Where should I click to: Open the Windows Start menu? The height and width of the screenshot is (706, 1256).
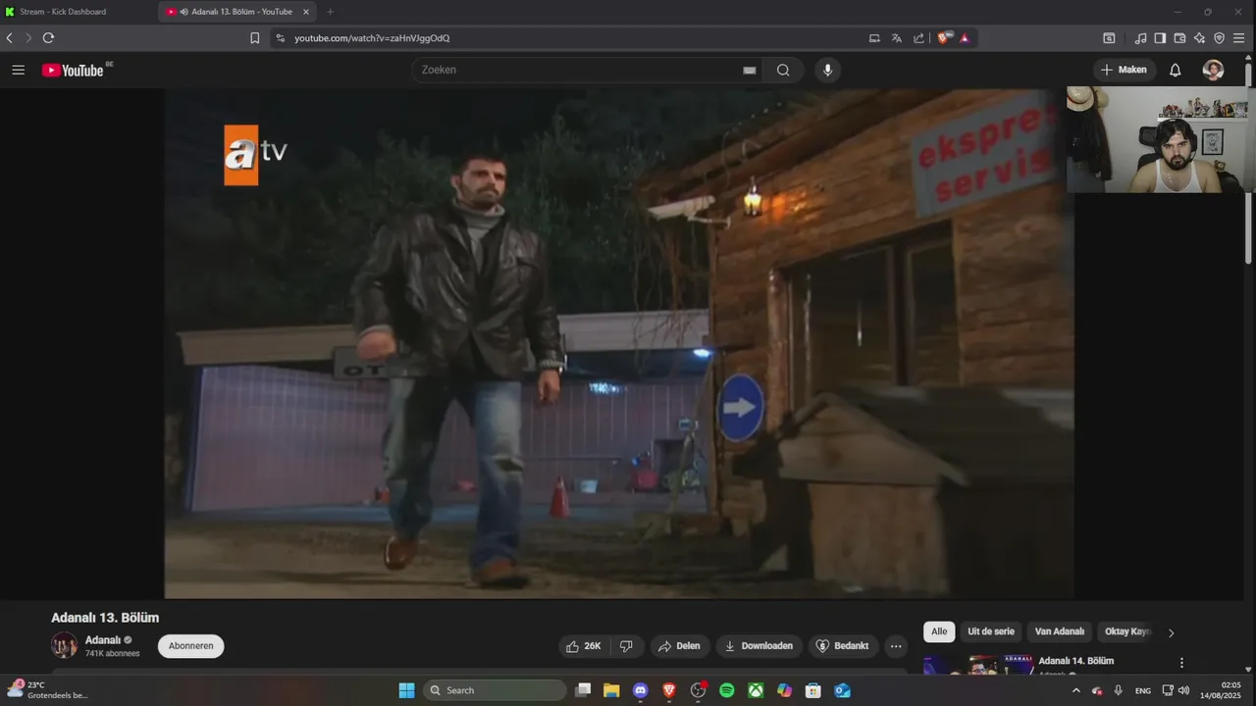[406, 690]
